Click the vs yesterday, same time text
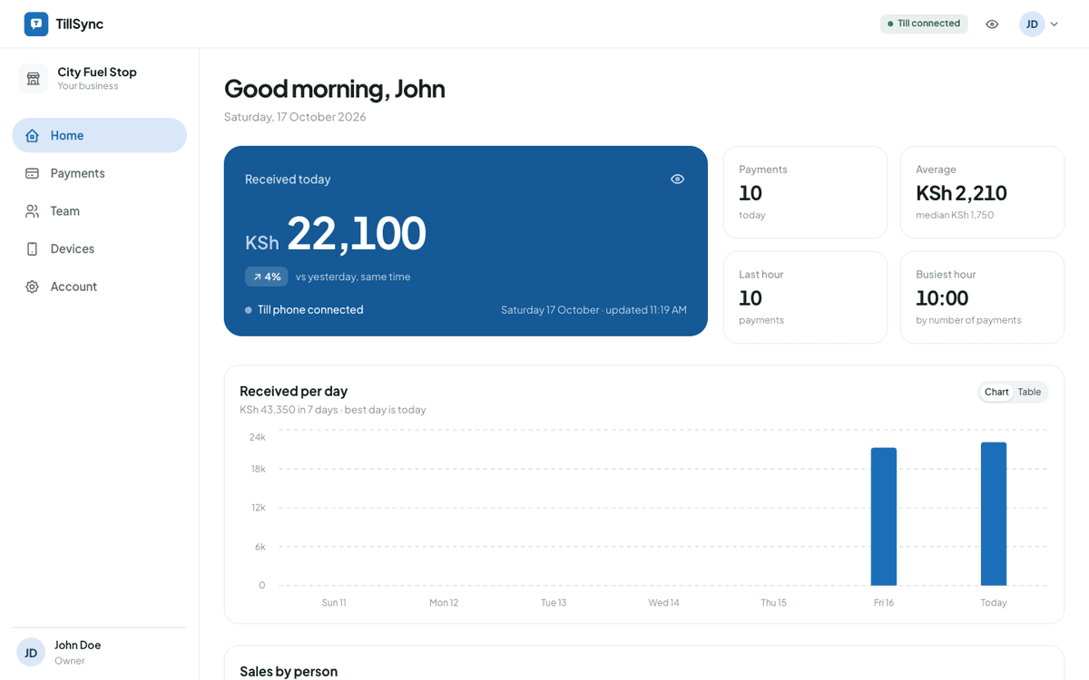This screenshot has height=680, width=1089. [x=353, y=277]
